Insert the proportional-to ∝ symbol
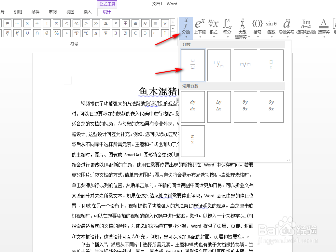336x252 pixels. pos(56,23)
